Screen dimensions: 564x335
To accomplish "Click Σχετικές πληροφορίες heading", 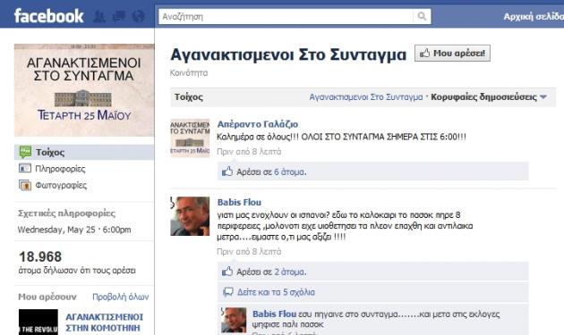I will coord(66,214).
